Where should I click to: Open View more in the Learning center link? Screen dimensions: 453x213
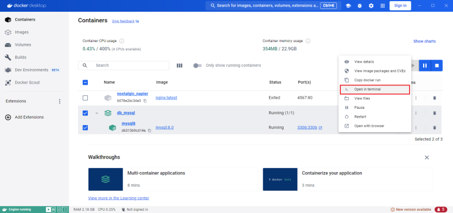[119, 198]
